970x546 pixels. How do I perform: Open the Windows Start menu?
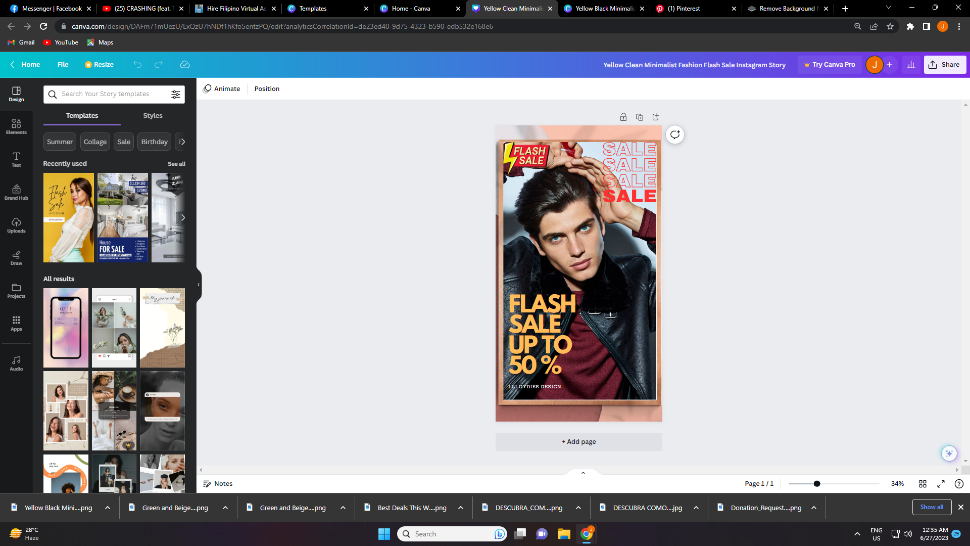384,534
